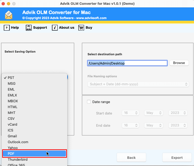Choose MSG from the saving options list
Image resolution: width=194 pixels, height=166 pixels.
click(34, 83)
